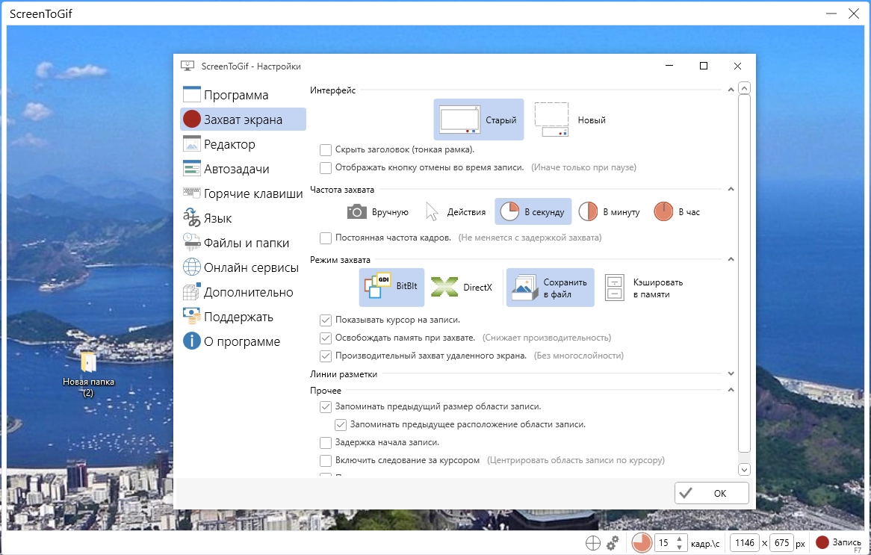871x555 pixels.
Task: Click the width field showing 1146
Action: 745,543
